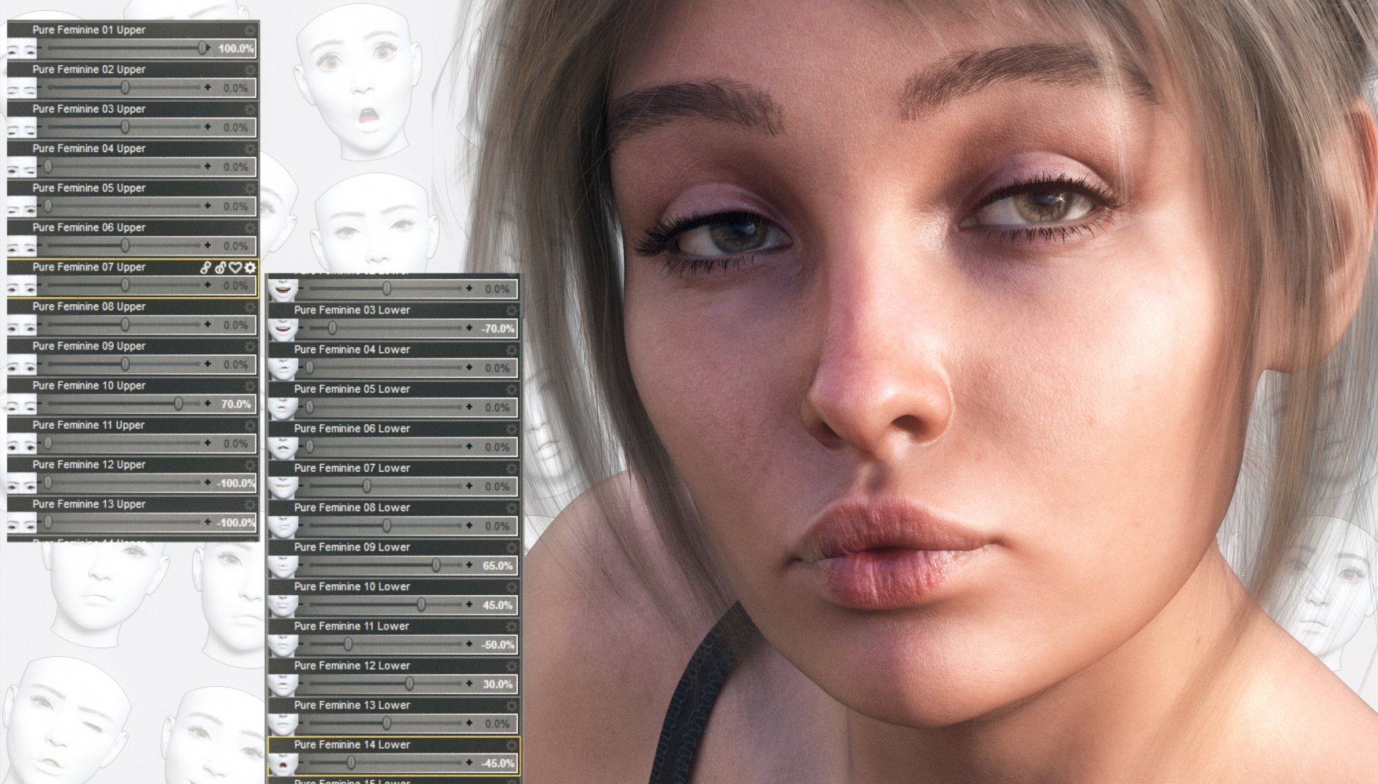Screen dimensions: 1378x784
Task: Click -50.0% value of Pure Feminine 11 Lower
Action: pos(498,644)
